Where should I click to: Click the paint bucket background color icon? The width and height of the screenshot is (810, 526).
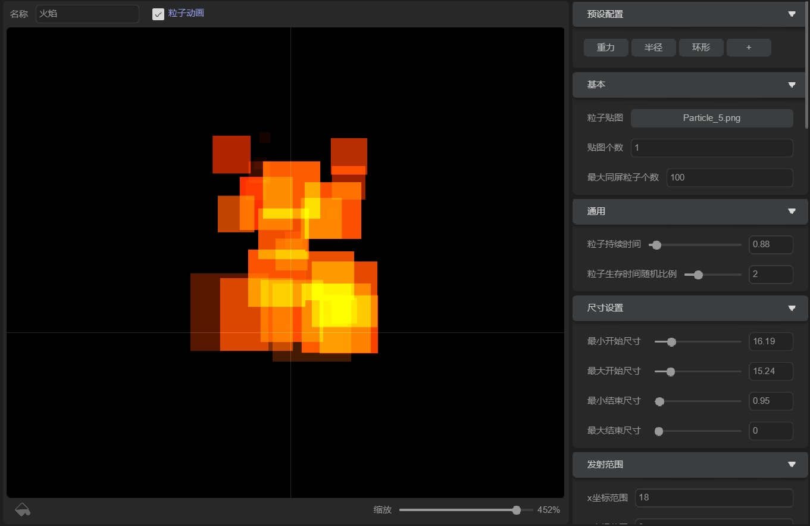[23, 509]
